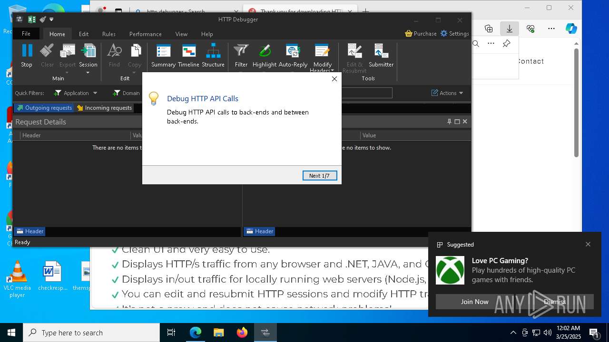Screen dimensions: 609x342
Task: Switch to the Performance ribbon tab
Action: coord(145,34)
